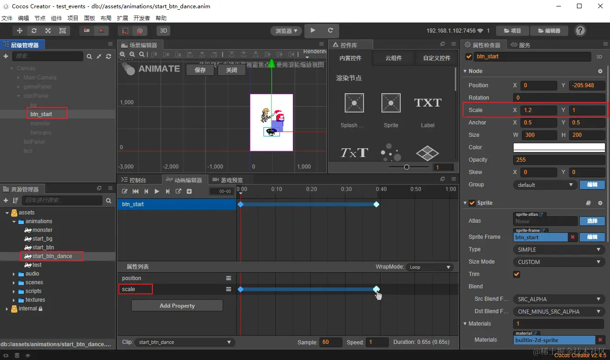Open position property options menu icon
This screenshot has height=360, width=610.
228,278
